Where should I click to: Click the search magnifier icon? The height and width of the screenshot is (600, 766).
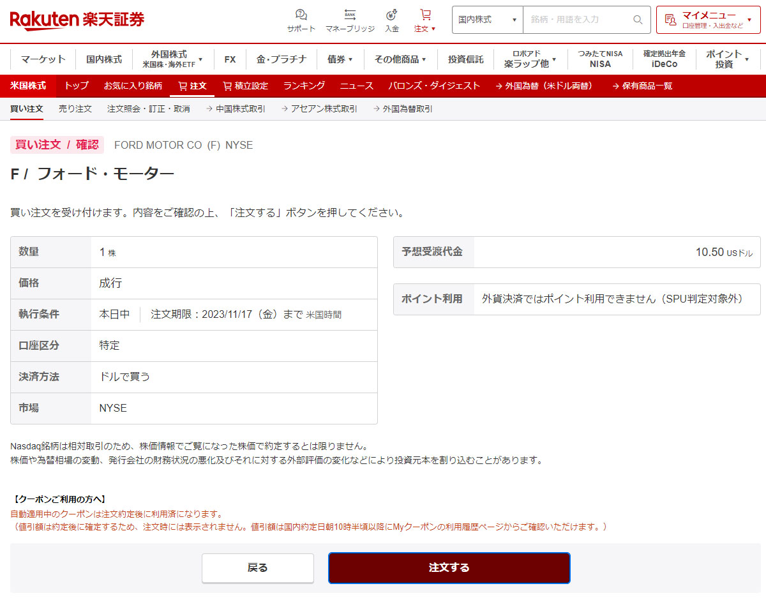[638, 20]
